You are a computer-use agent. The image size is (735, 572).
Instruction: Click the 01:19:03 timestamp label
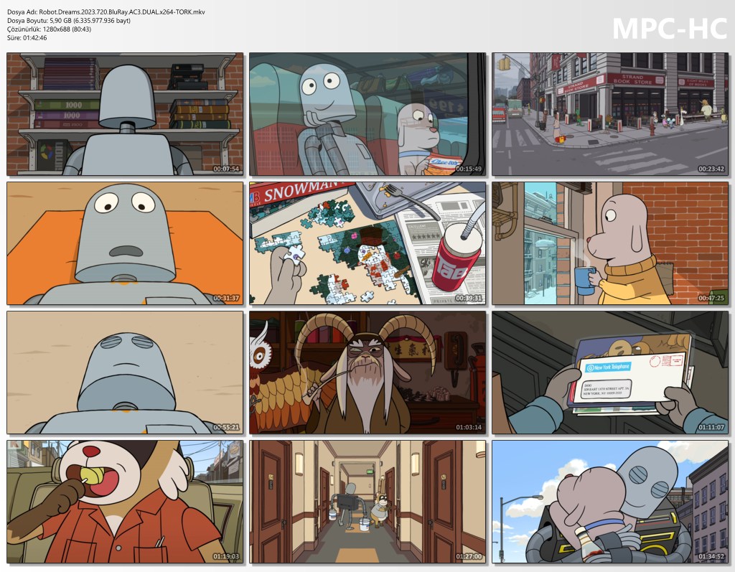coord(226,556)
